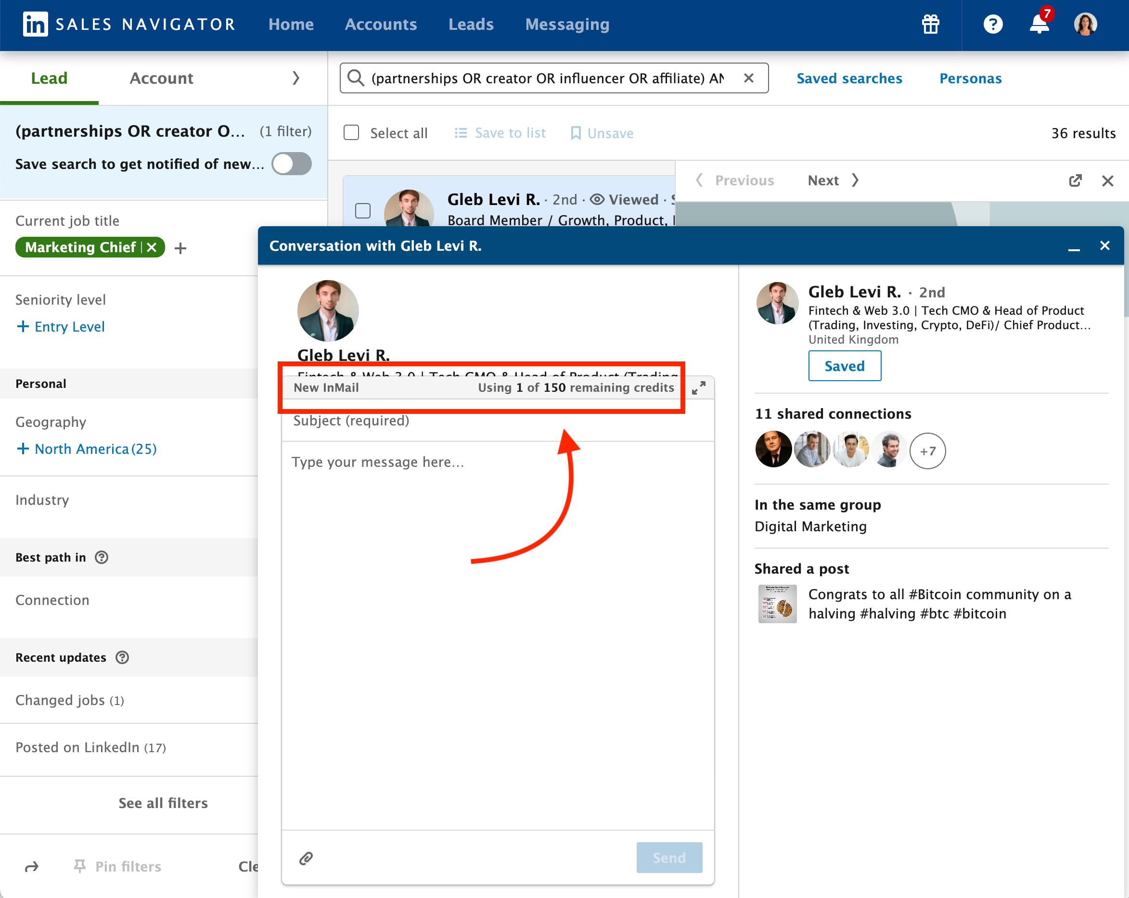Expand tabs with chevron next to Account
This screenshot has height=898, width=1129.
click(x=296, y=78)
